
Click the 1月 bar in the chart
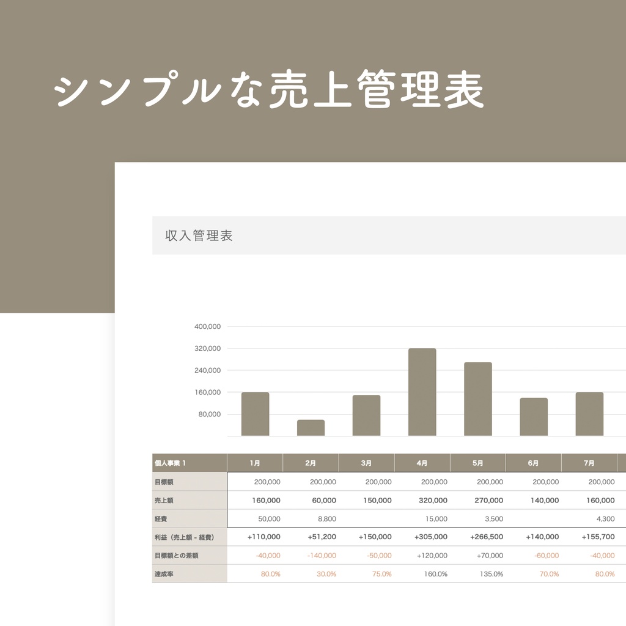tap(255, 414)
